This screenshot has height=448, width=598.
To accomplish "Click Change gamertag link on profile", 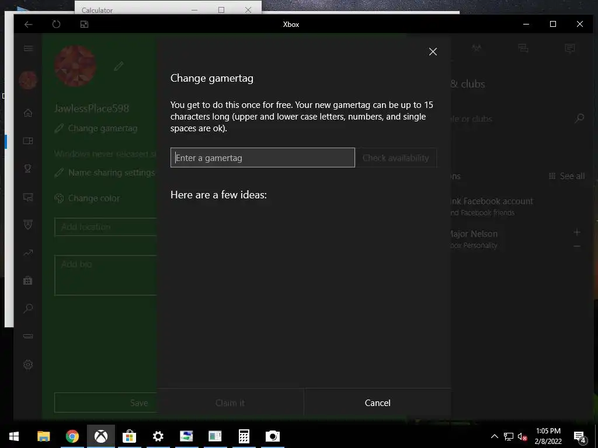I will (96, 128).
